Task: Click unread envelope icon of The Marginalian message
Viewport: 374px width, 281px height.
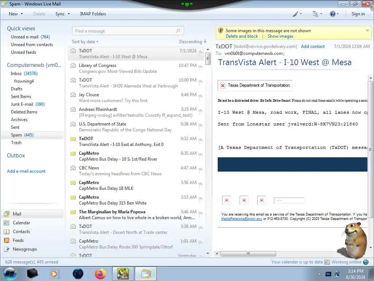Action: 73,212
